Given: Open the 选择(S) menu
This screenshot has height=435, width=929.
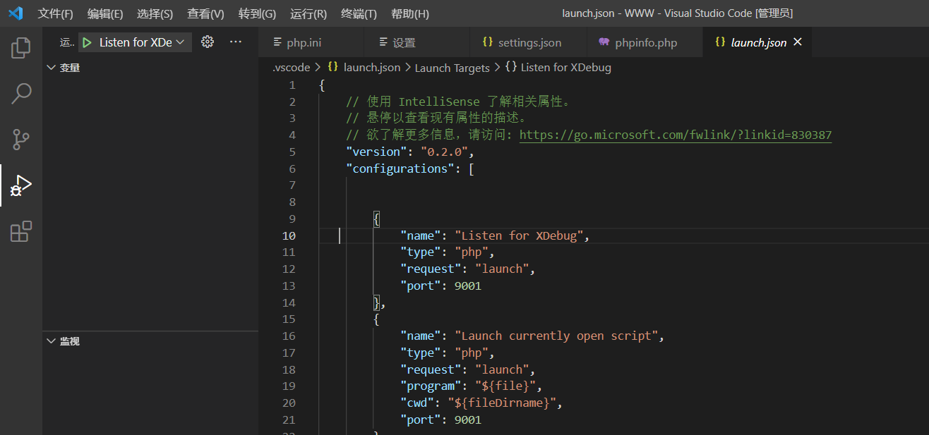Looking at the screenshot, I should (155, 14).
